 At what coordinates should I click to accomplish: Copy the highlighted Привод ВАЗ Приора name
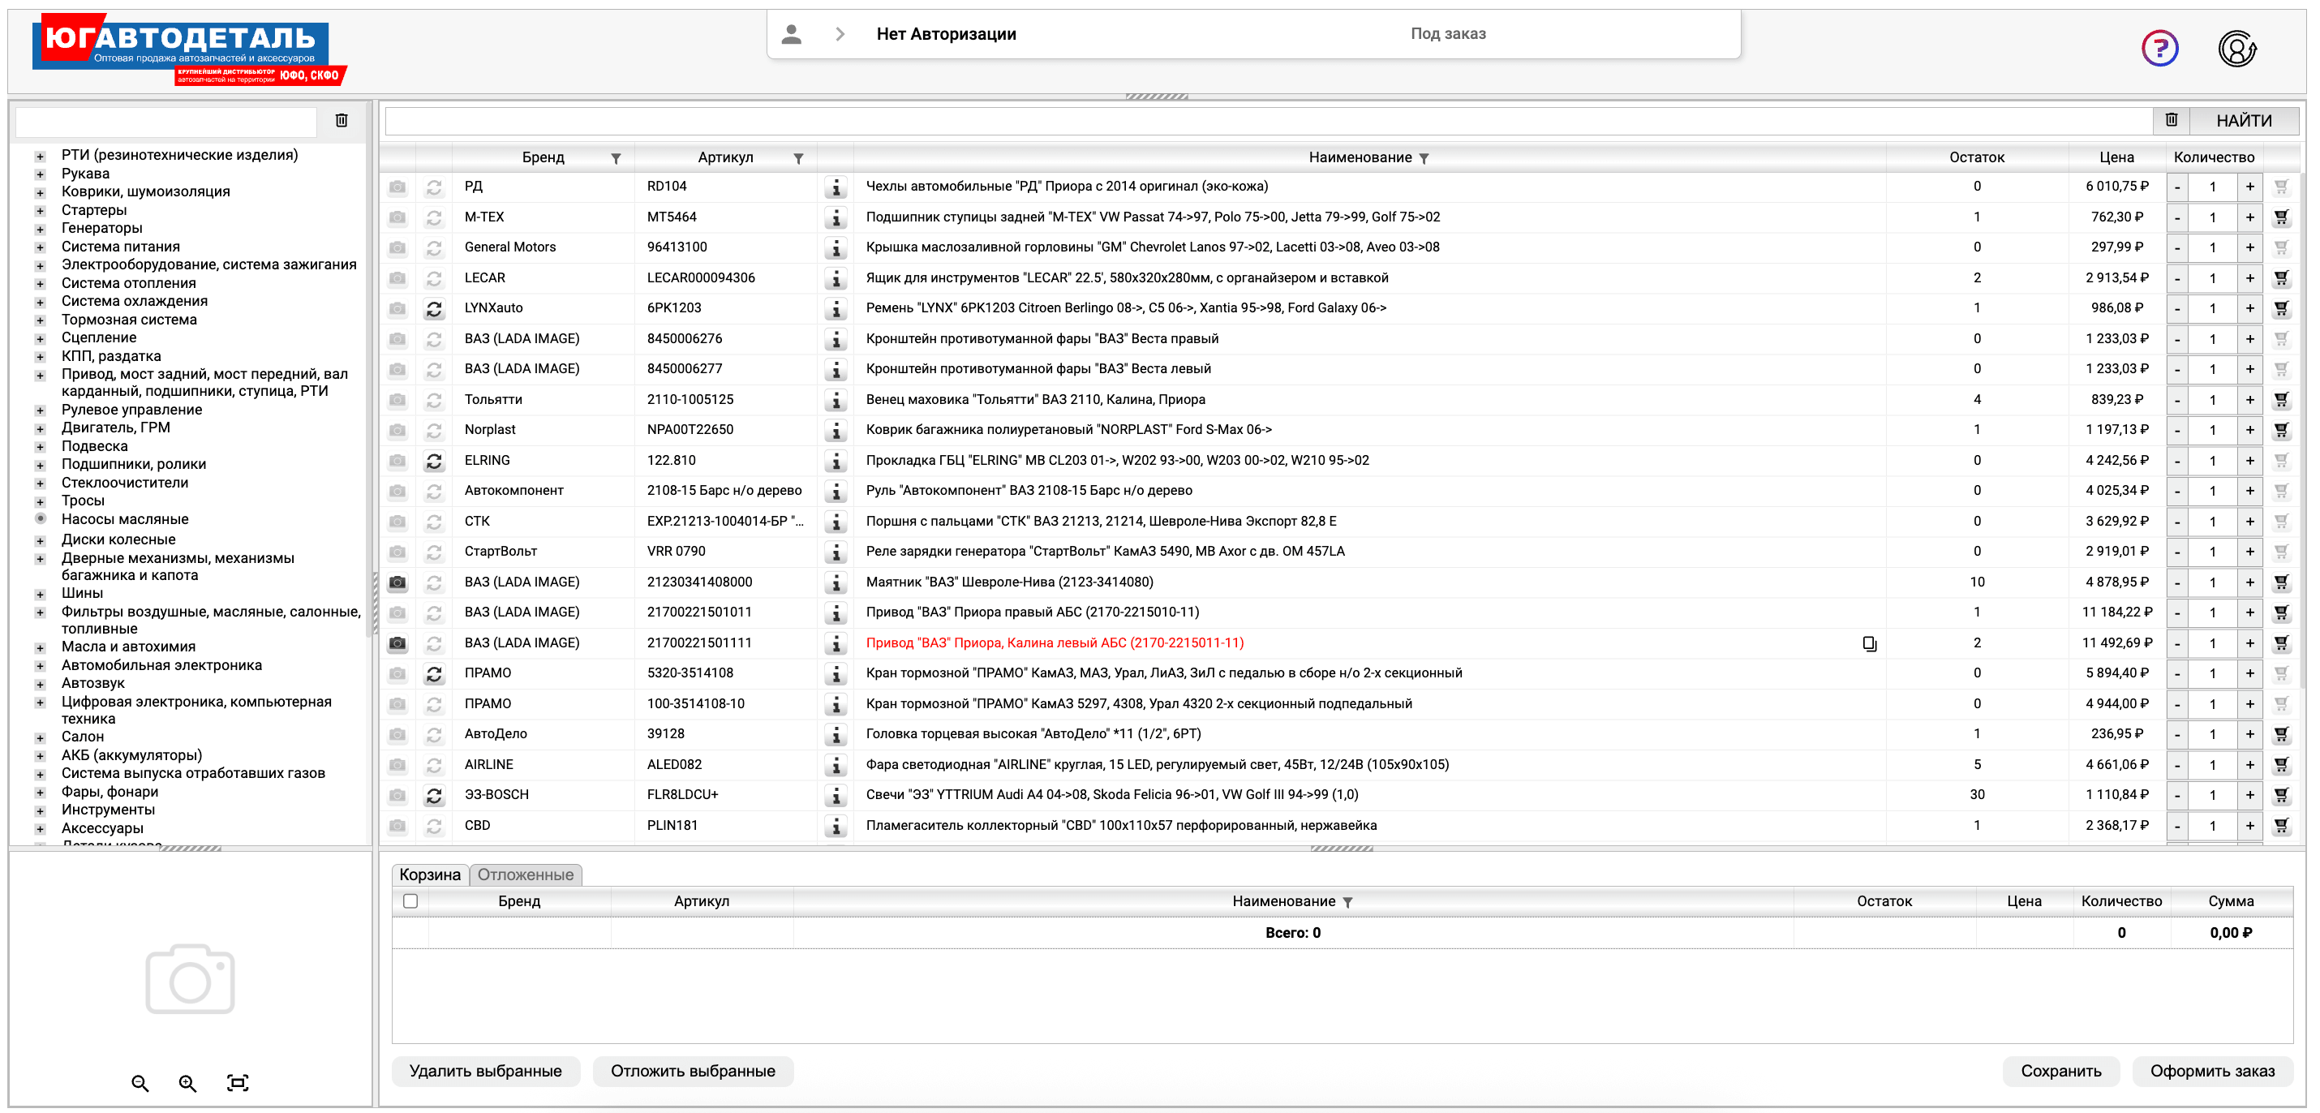pyautogui.click(x=1870, y=644)
